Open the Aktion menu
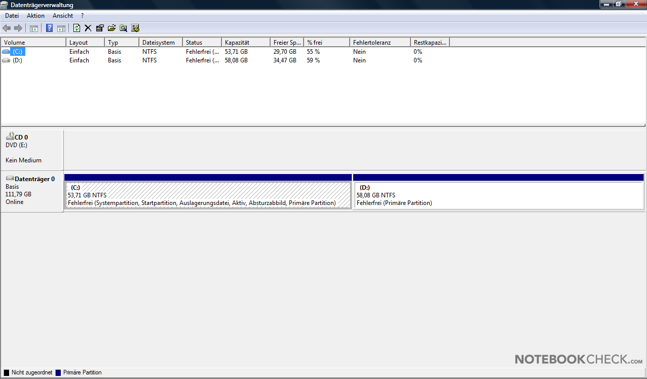 pos(36,16)
